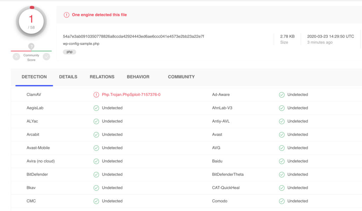Click the Bkav engine name

coord(31,188)
